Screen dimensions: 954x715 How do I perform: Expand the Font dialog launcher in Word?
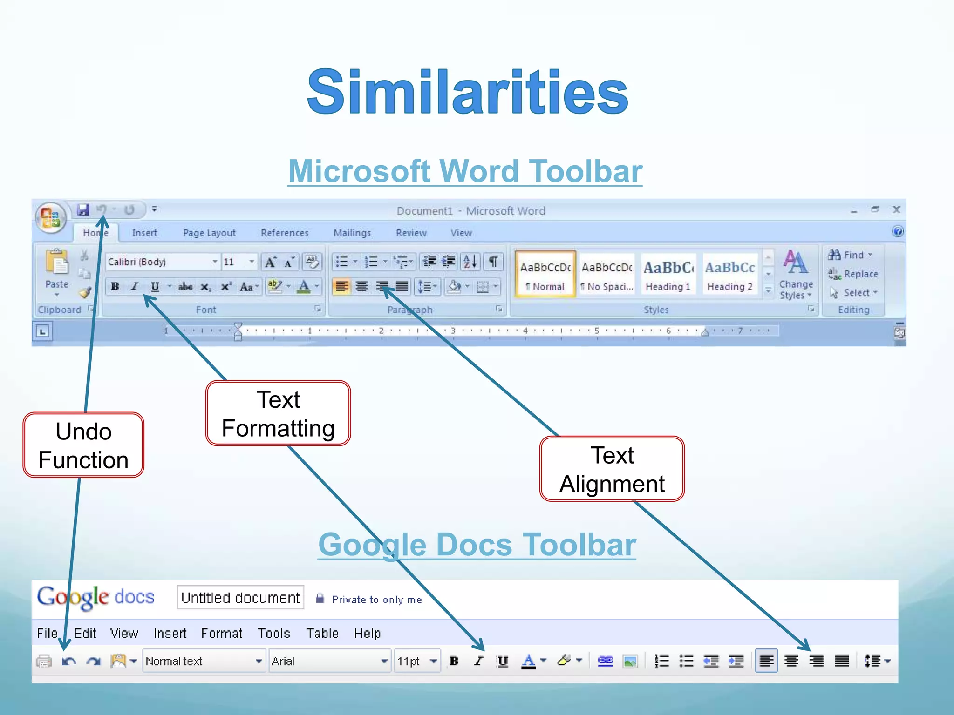(318, 309)
